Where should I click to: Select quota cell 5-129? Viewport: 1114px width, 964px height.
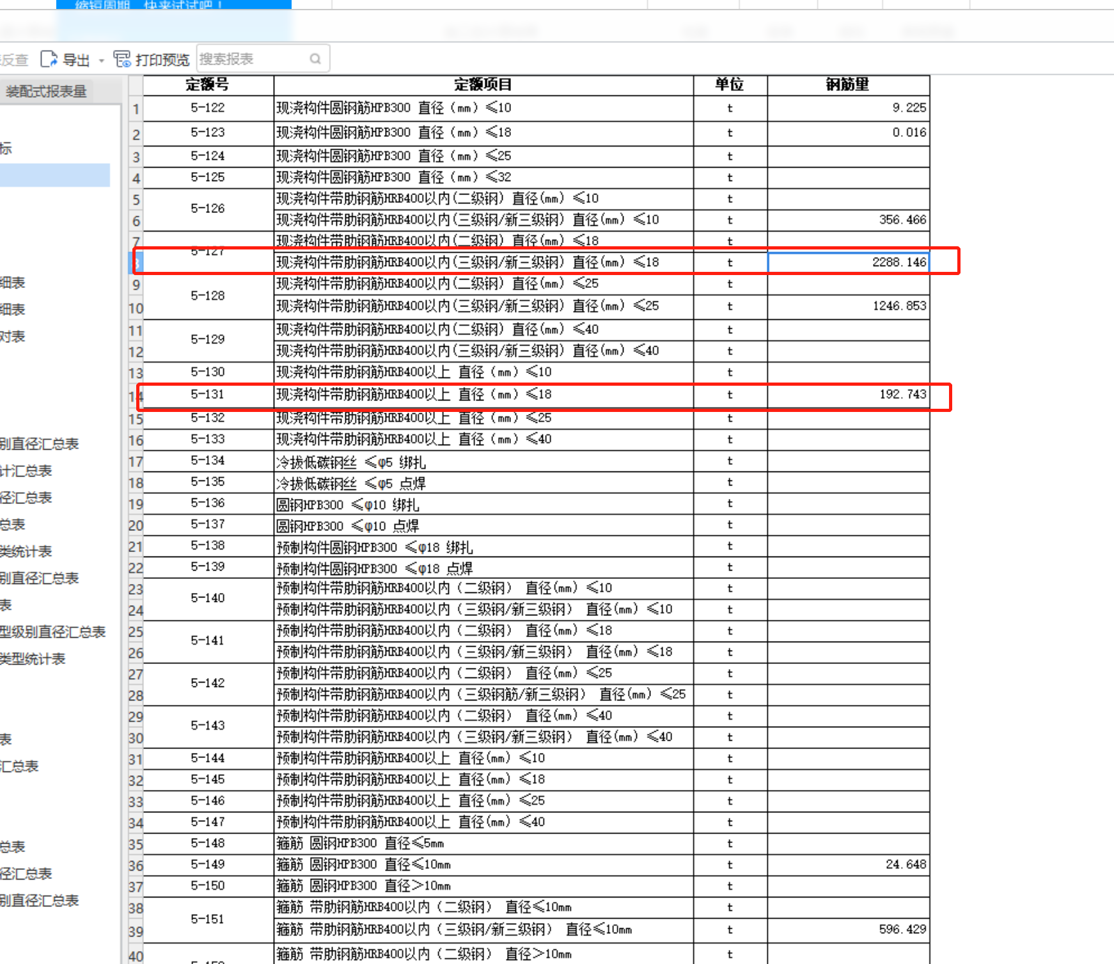(208, 340)
